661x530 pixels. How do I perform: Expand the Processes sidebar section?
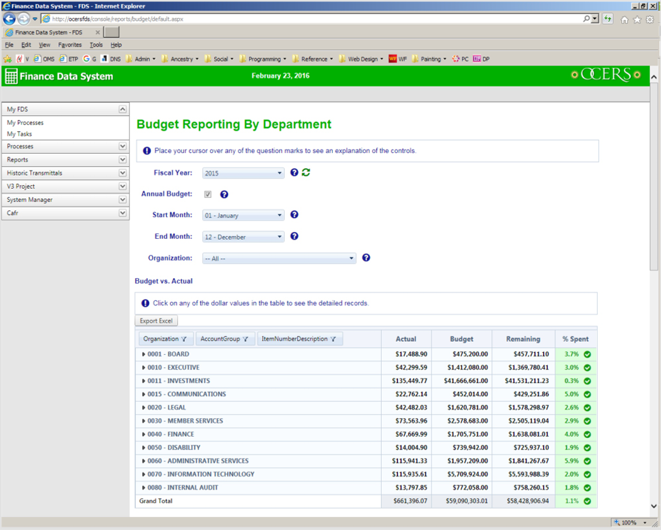[122, 146]
